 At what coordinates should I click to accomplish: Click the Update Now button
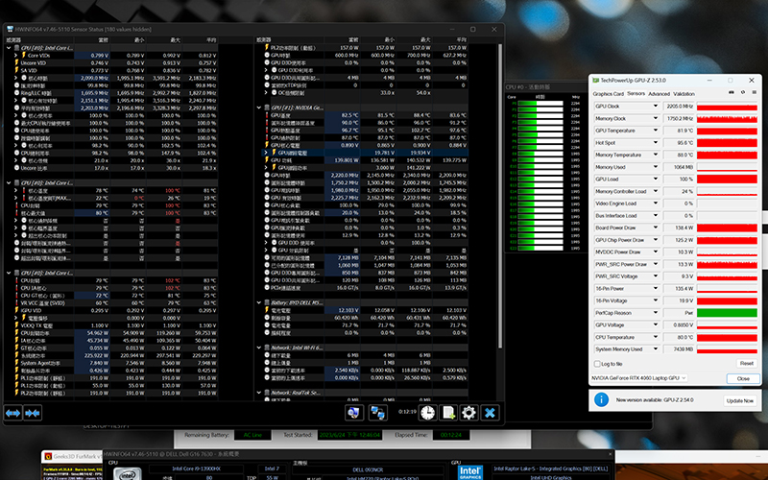739,400
